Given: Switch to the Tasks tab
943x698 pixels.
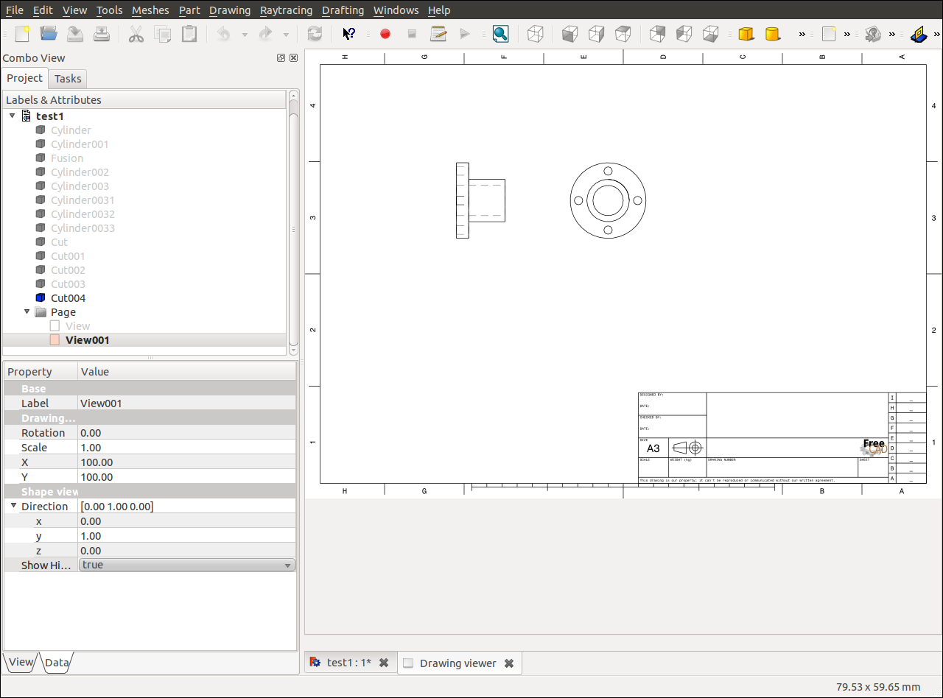Looking at the screenshot, I should [68, 79].
